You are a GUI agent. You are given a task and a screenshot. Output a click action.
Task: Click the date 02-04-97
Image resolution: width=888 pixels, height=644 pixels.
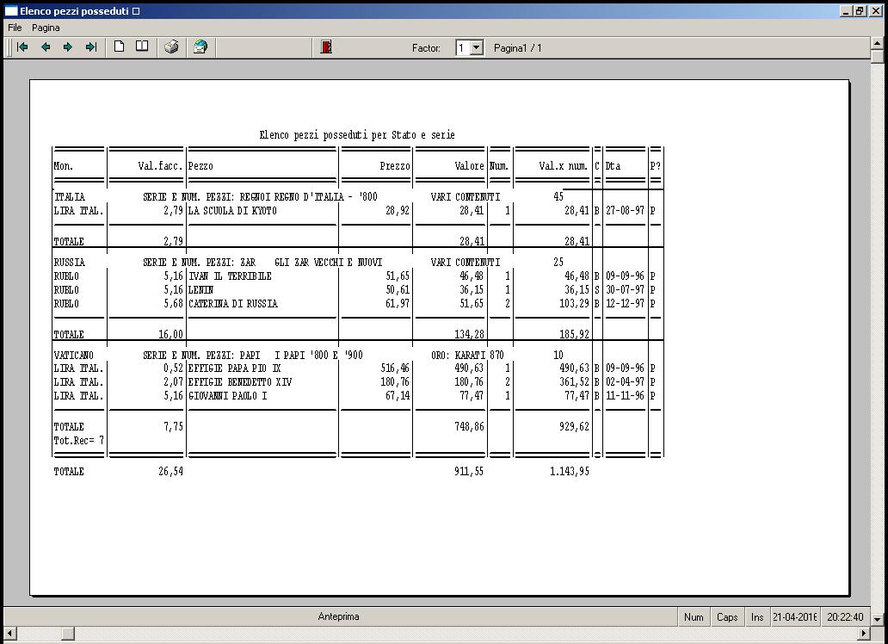pyautogui.click(x=626, y=382)
